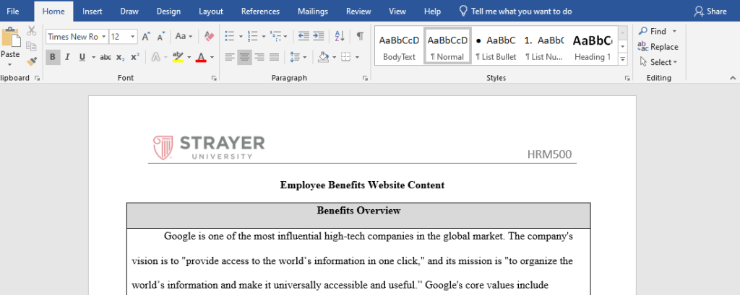Toggle Italic formatting
Viewport: 740px width, 295px height.
click(x=67, y=57)
